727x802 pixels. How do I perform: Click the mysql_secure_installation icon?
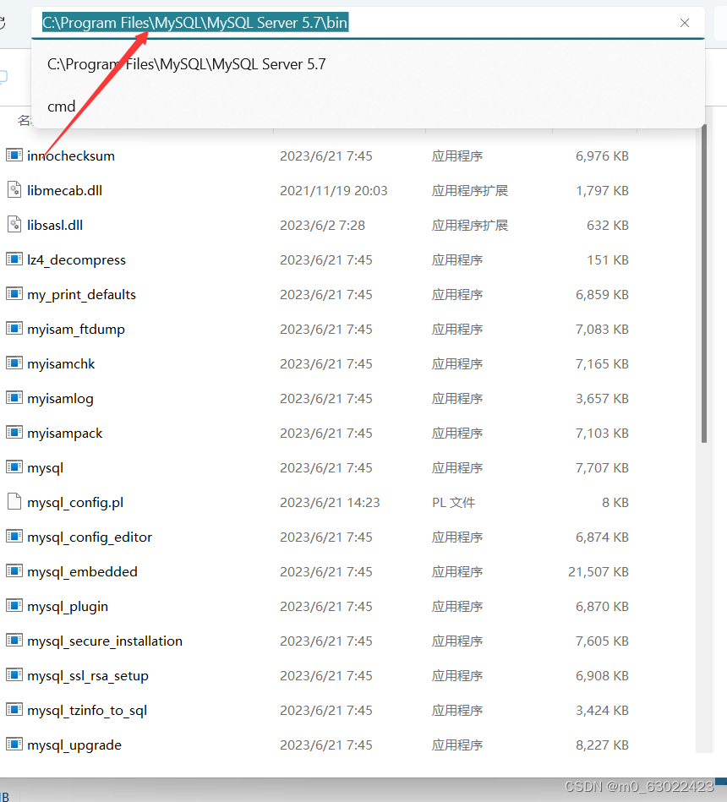point(14,641)
